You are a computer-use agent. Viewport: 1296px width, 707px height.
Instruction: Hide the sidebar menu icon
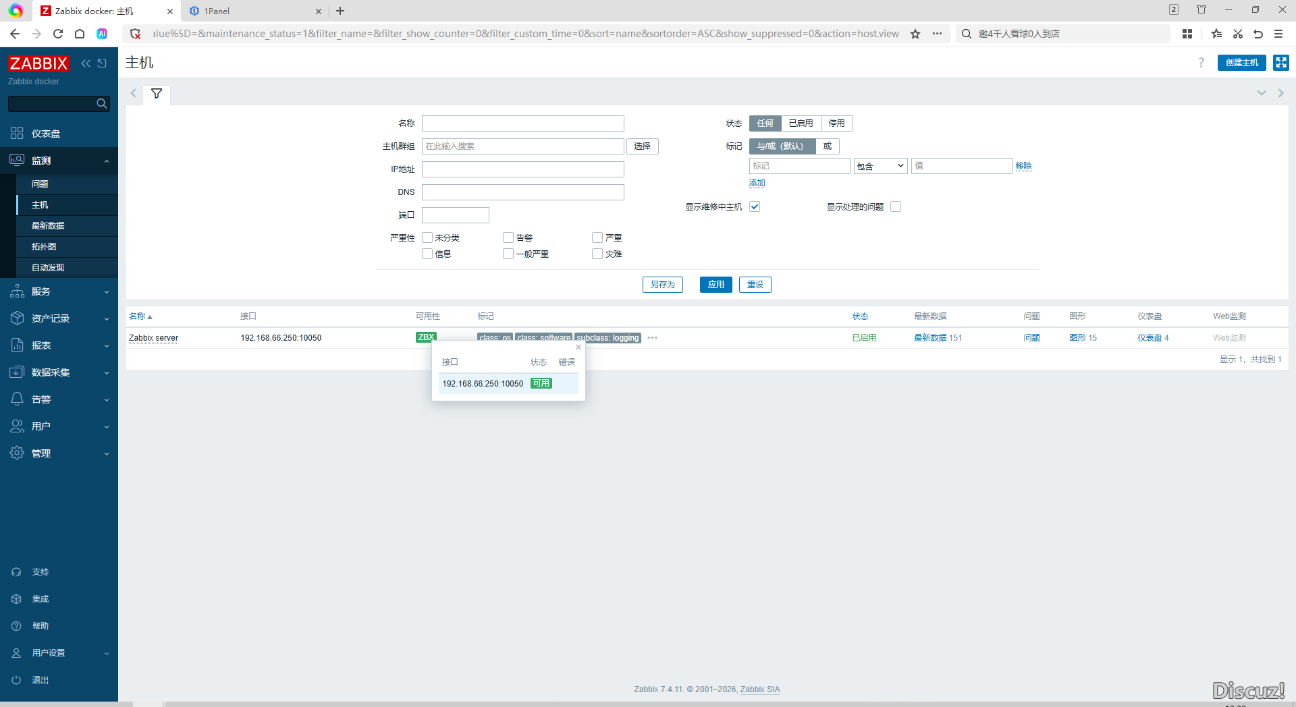(x=102, y=63)
